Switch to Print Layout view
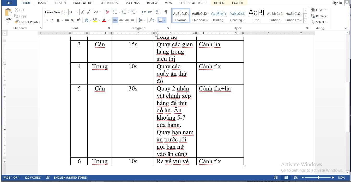The width and height of the screenshot is (351, 182). pos(286,178)
